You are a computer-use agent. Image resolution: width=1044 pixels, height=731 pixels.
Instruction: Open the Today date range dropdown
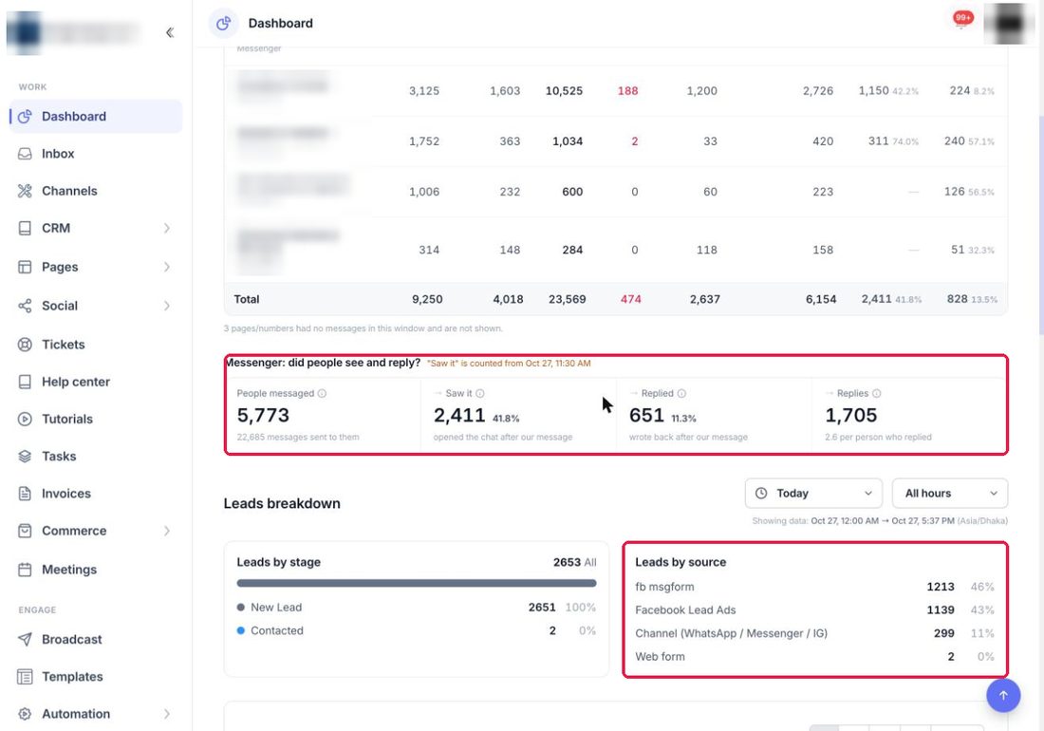[x=813, y=494]
